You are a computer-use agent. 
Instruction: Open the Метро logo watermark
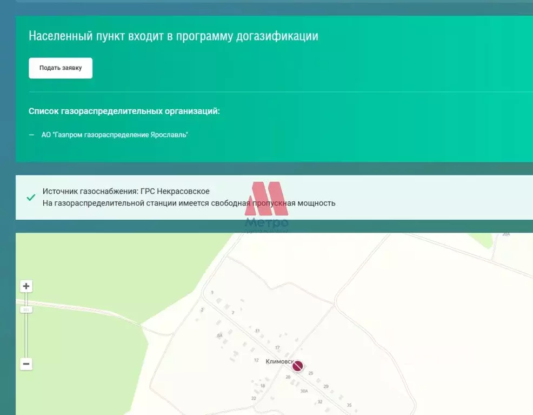pos(267,206)
